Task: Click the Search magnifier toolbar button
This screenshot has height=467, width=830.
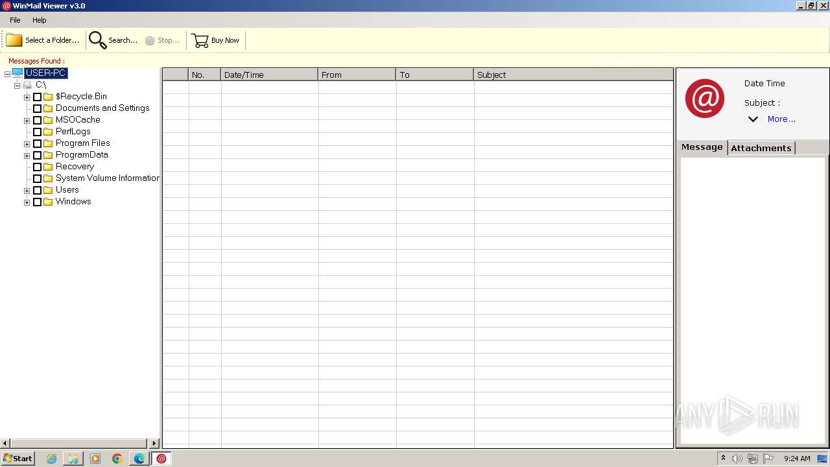Action: pyautogui.click(x=113, y=40)
